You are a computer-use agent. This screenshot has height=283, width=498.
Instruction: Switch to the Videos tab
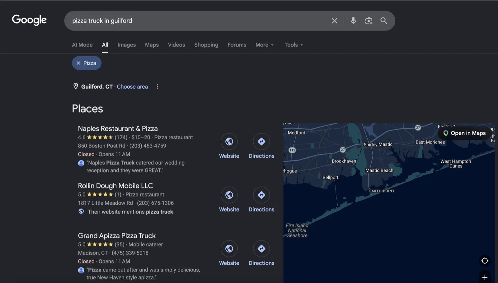(176, 45)
